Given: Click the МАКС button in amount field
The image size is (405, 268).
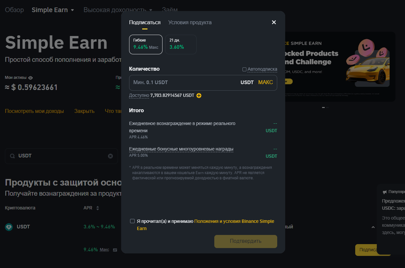Looking at the screenshot, I should (x=265, y=82).
